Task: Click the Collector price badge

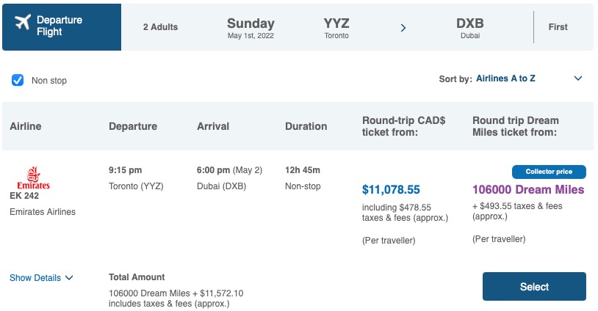Action: pos(548,172)
